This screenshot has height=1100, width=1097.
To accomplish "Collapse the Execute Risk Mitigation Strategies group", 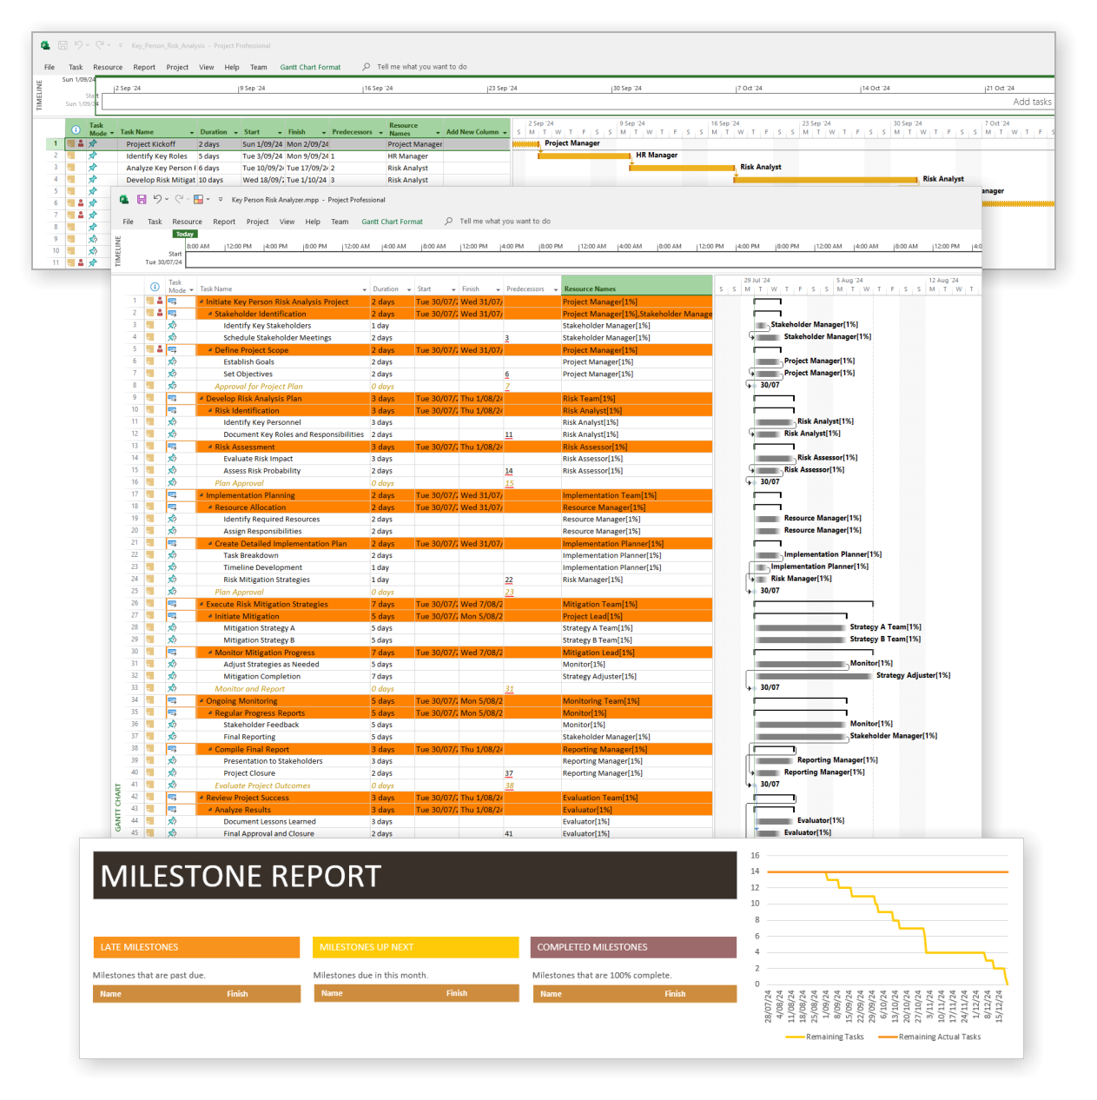I will tap(202, 605).
